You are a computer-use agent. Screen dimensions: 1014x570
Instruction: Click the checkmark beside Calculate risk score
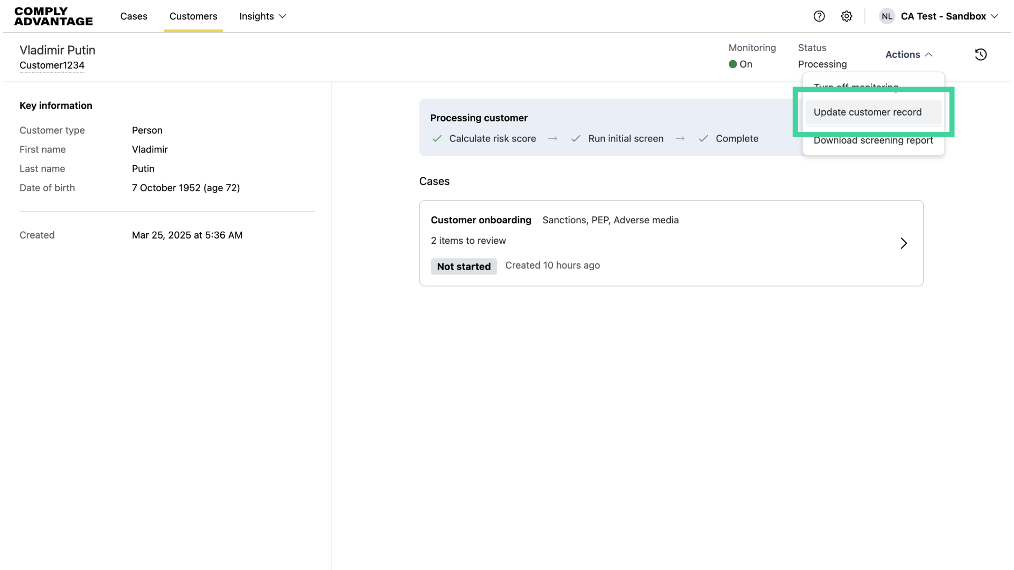[437, 138]
